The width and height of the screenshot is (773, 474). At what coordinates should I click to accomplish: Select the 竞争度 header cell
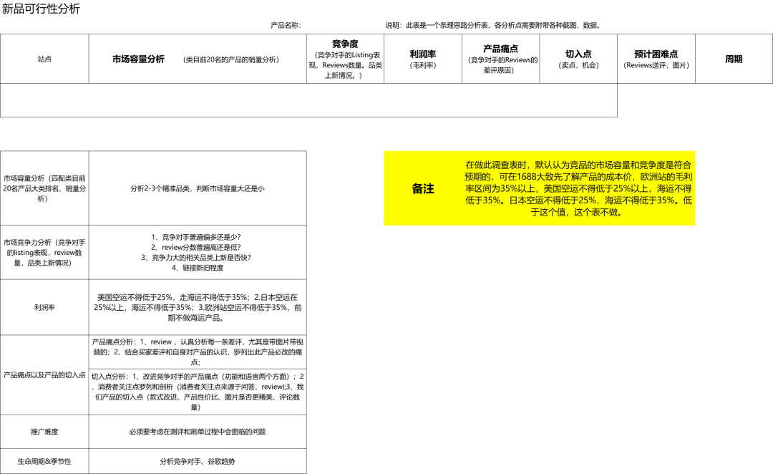345,59
